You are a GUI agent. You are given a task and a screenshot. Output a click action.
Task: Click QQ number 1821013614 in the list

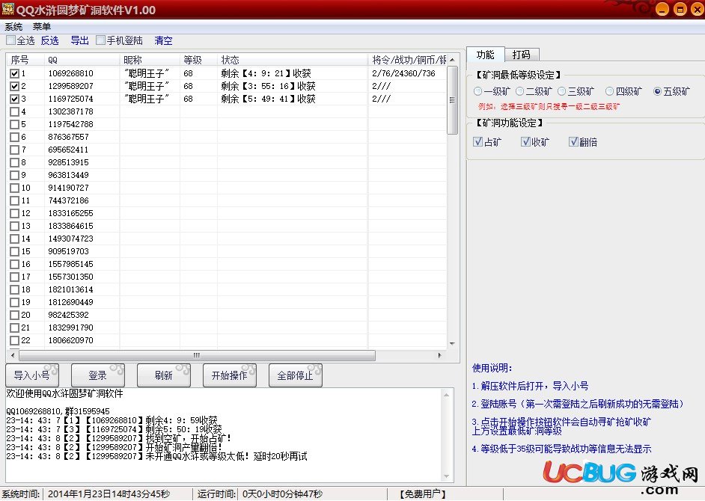coord(70,289)
